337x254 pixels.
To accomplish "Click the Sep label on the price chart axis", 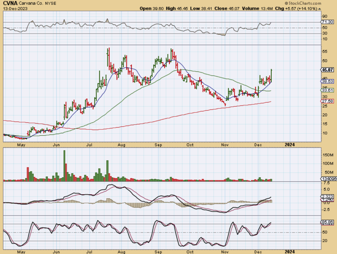I will coord(158,145).
